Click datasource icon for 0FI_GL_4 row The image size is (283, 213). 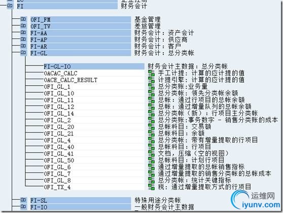coord(151,139)
